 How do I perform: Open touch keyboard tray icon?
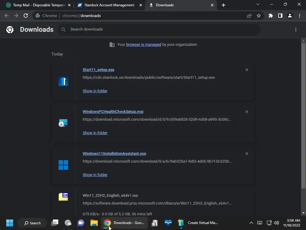[260, 223]
